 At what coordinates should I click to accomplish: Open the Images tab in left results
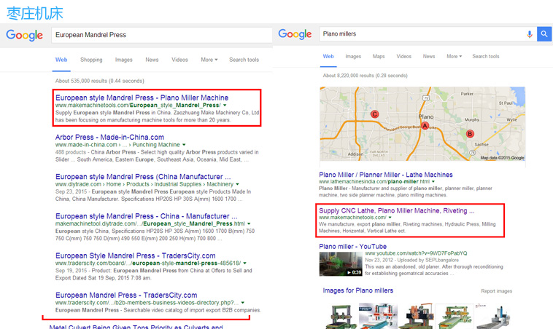[124, 60]
